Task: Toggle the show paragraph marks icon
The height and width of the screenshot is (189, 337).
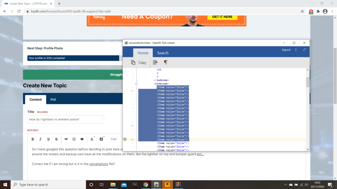Action: click(166, 63)
